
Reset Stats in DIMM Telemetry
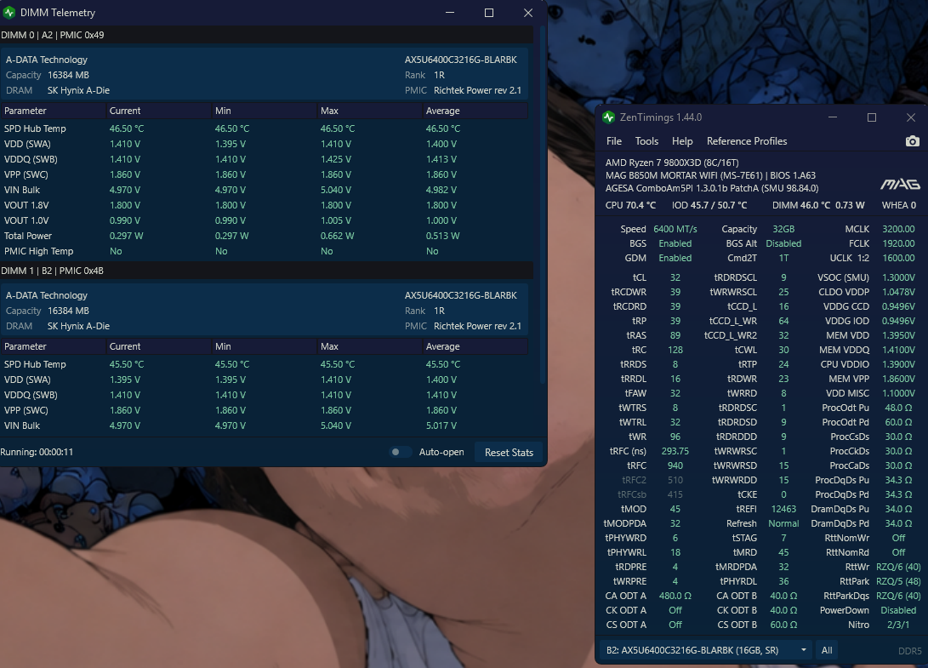point(509,453)
